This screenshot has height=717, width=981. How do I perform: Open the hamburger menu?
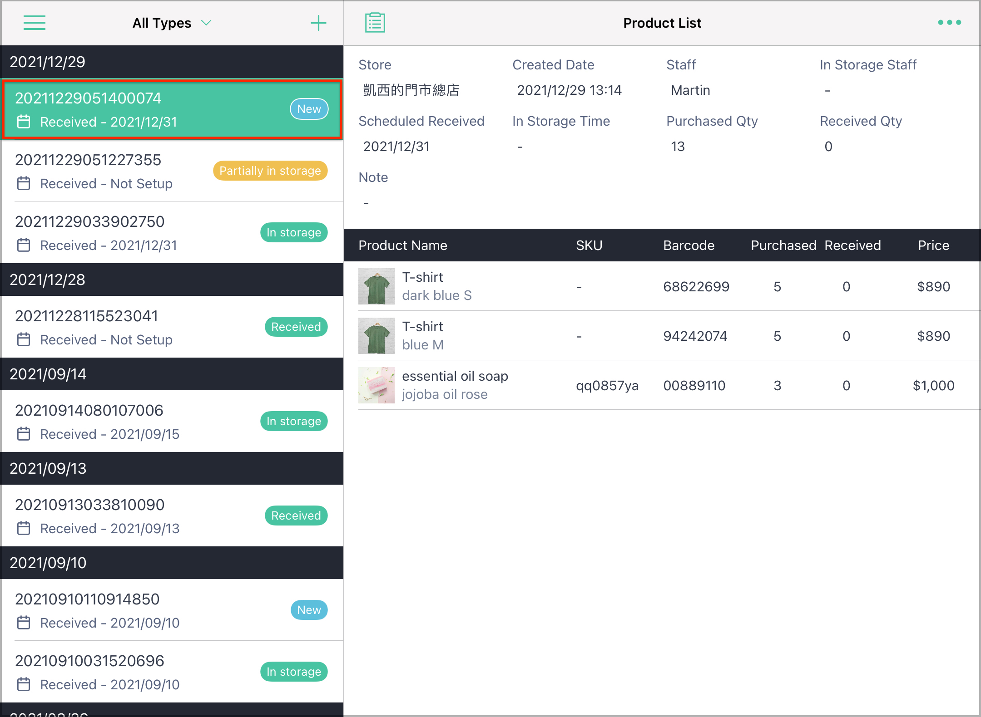click(35, 23)
